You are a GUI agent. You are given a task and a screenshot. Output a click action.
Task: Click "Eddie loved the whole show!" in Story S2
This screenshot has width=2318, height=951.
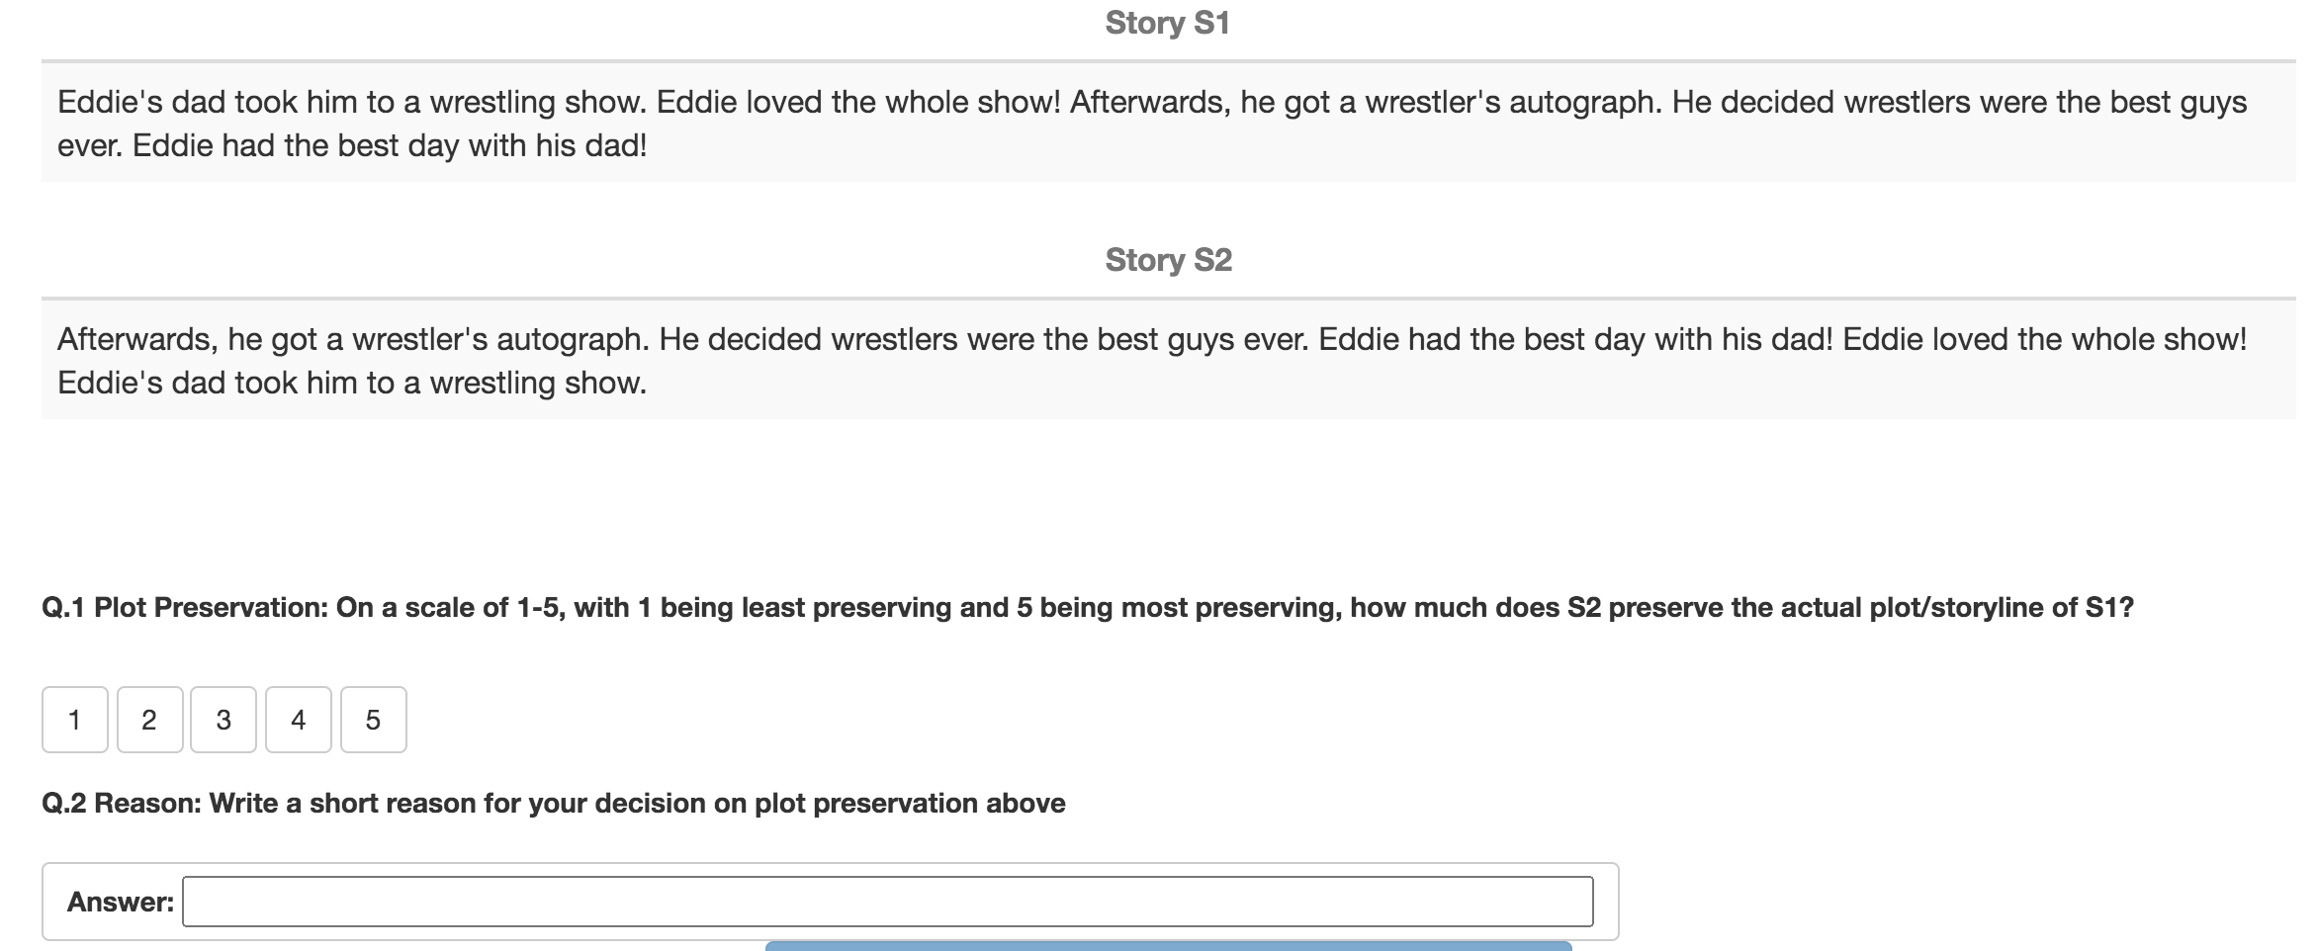coord(2044,339)
